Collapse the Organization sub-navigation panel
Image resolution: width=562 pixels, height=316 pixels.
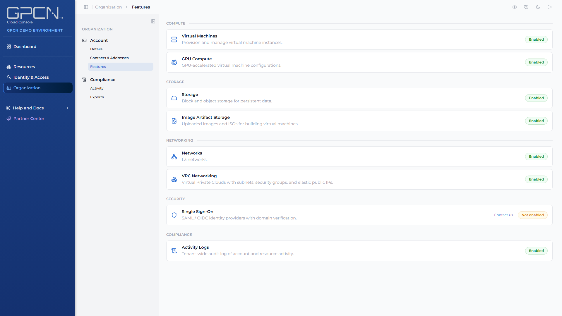pyautogui.click(x=153, y=21)
